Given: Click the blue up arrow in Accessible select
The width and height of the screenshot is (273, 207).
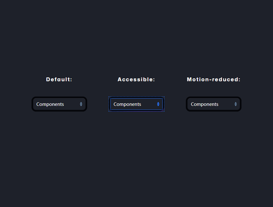Looking at the screenshot, I should coord(158,103).
